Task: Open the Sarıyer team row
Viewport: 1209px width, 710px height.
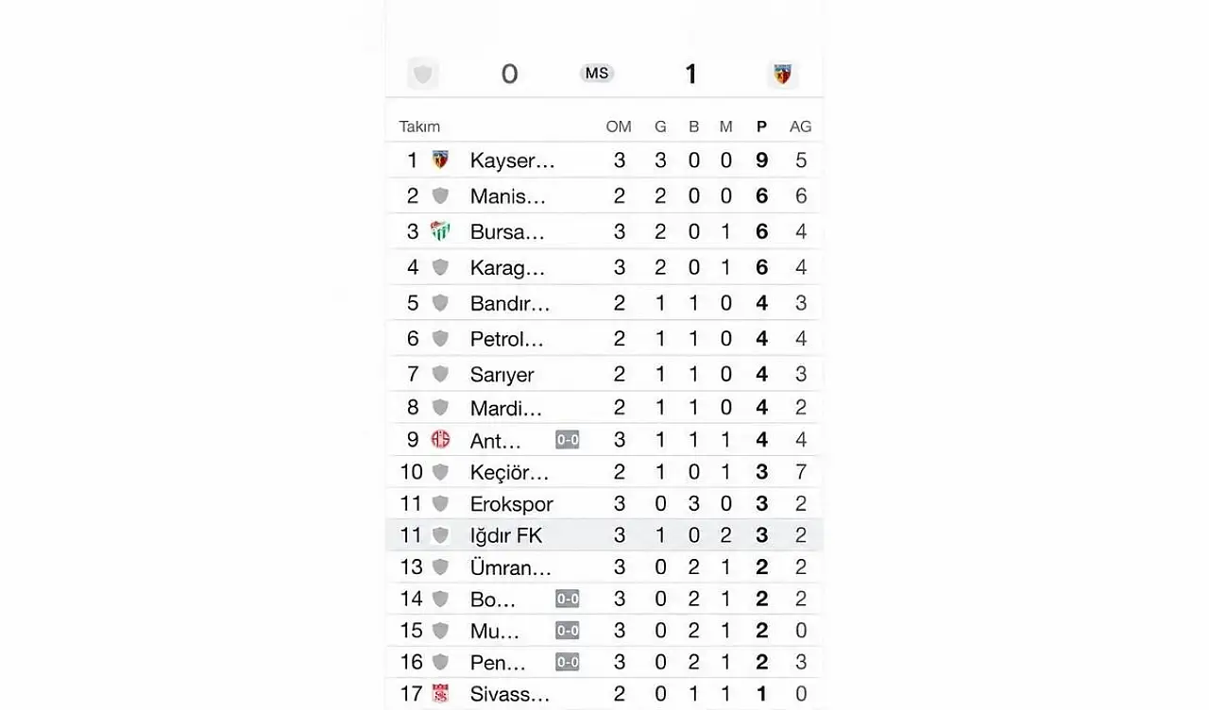Action: click(x=604, y=374)
